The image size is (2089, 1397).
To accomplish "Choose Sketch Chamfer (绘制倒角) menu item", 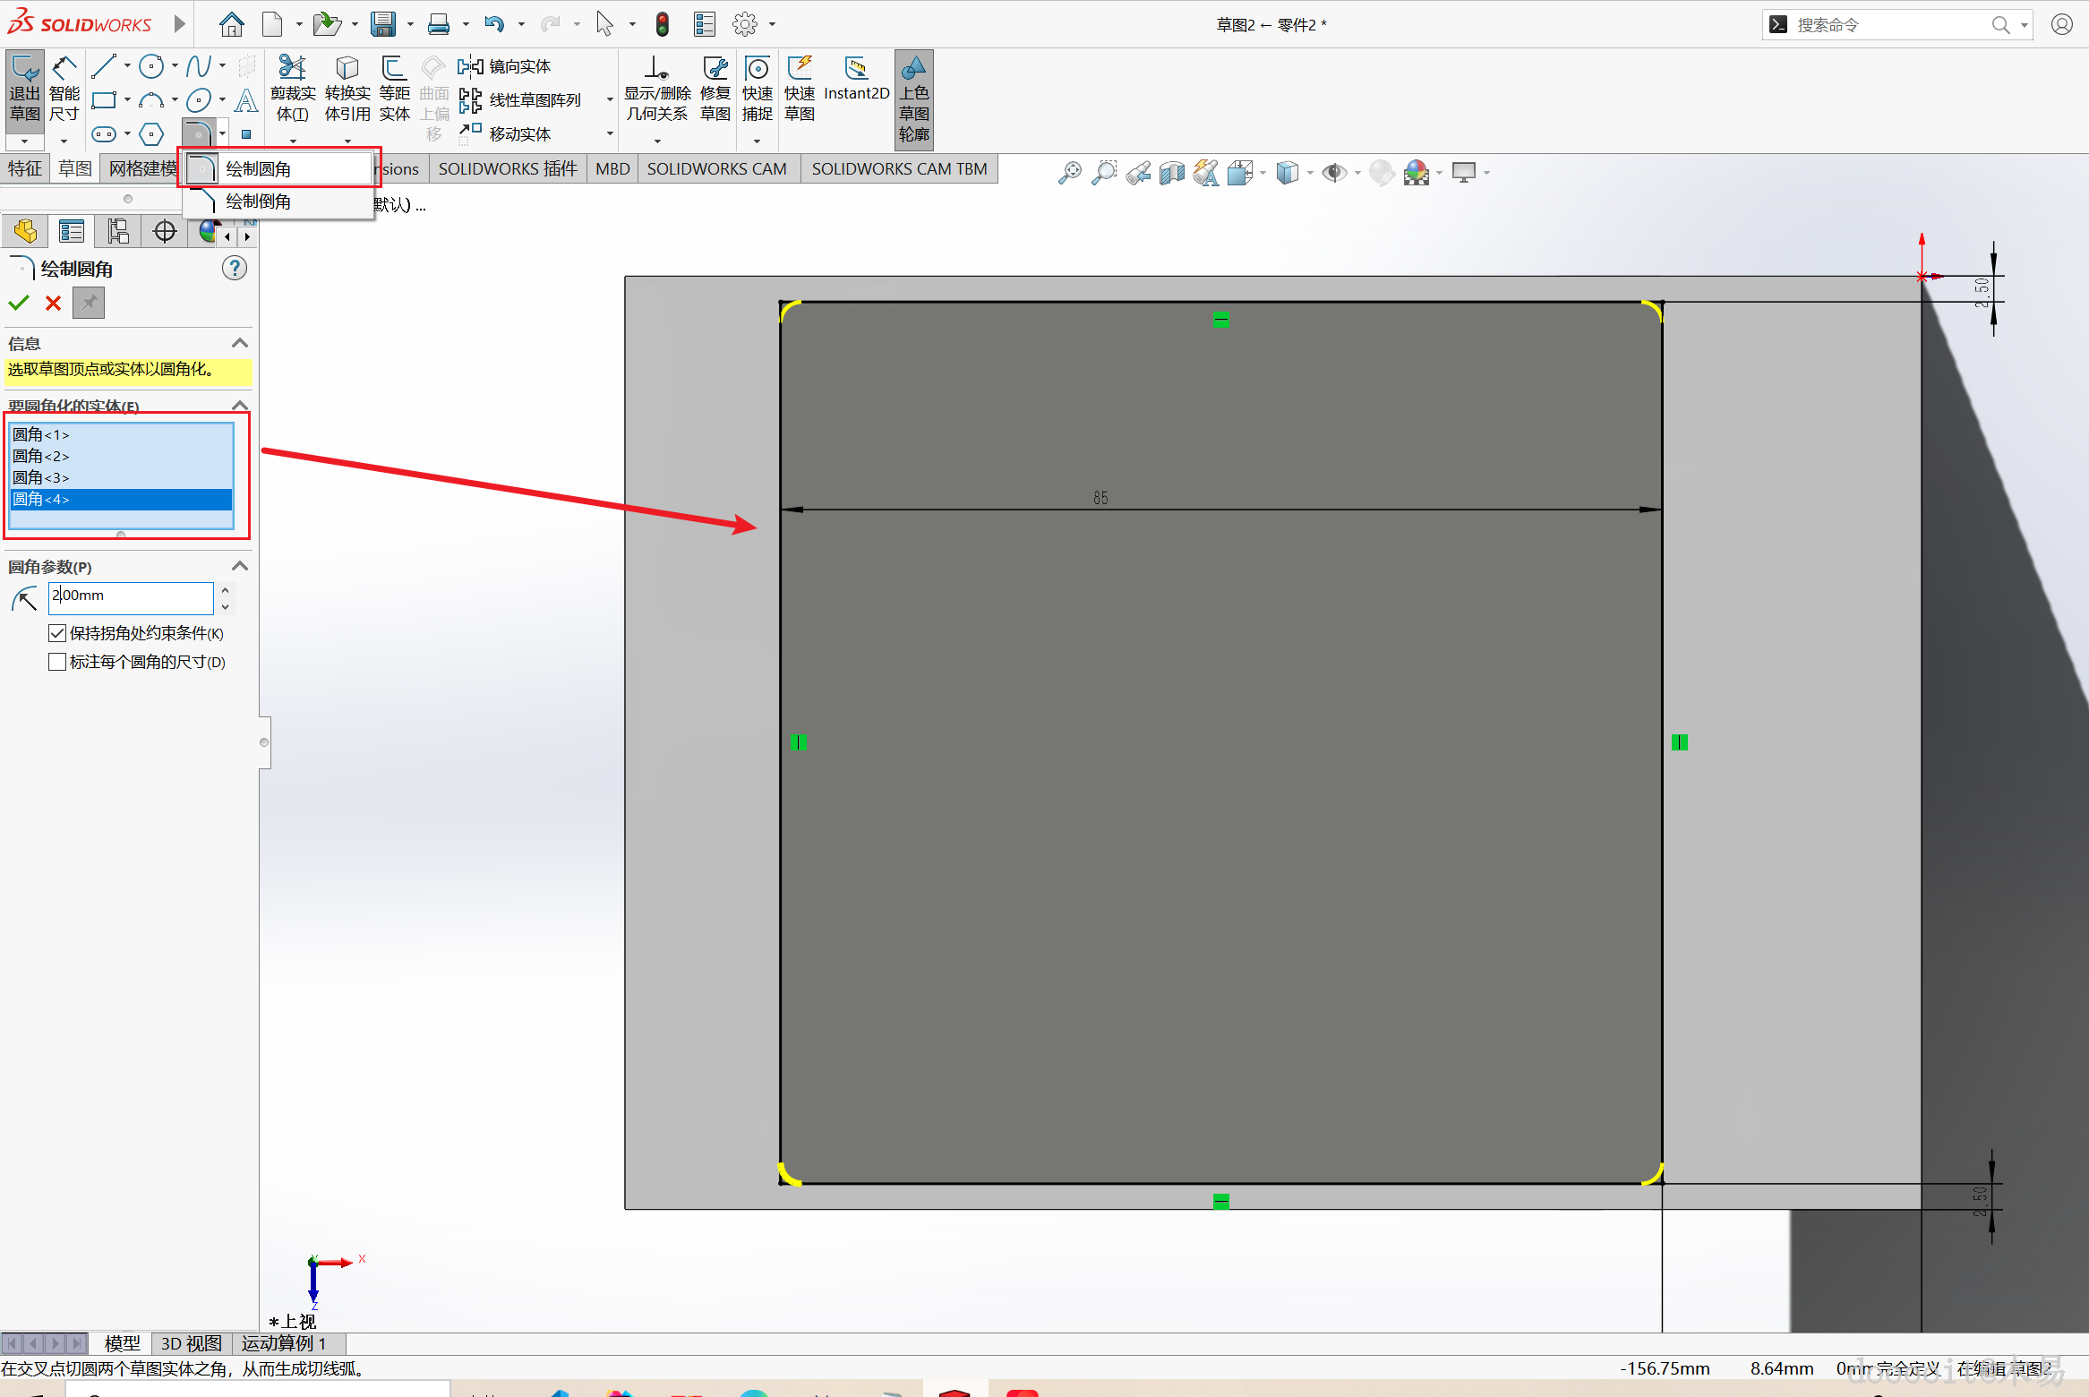I will (x=258, y=201).
